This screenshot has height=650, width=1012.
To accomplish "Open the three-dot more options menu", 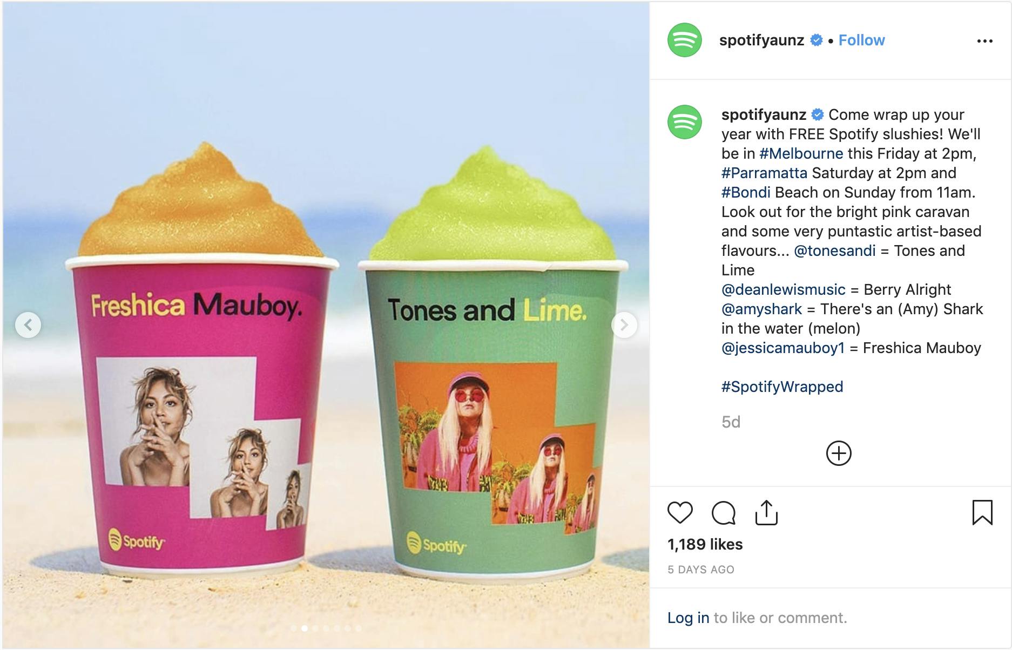I will click(x=984, y=41).
